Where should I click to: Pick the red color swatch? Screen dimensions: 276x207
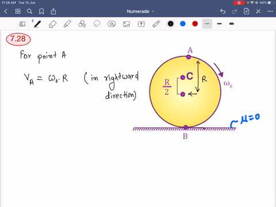point(195,24)
